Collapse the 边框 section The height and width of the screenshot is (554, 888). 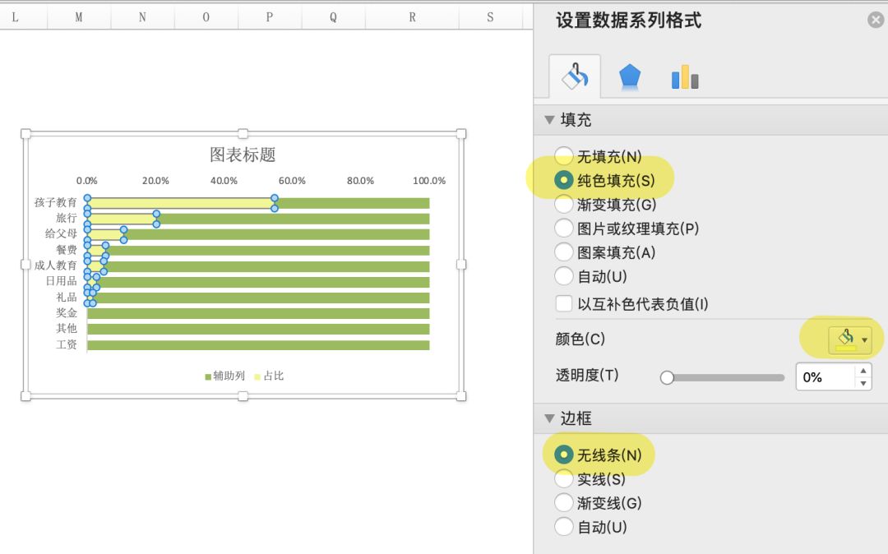pyautogui.click(x=548, y=418)
